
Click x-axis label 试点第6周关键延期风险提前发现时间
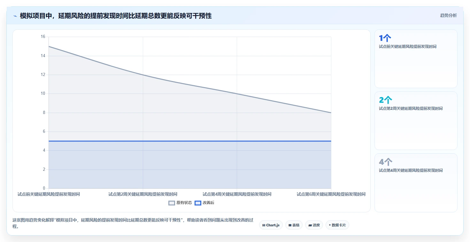click(x=331, y=194)
